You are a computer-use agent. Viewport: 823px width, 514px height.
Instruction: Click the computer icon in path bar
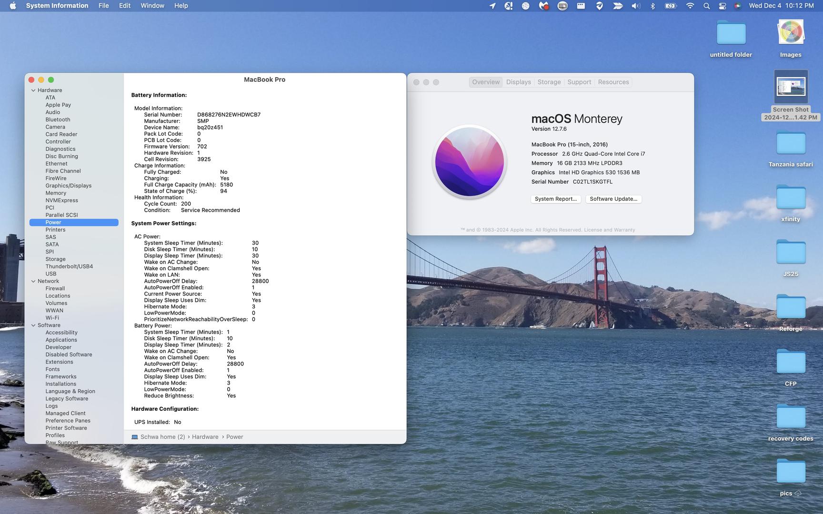point(135,437)
